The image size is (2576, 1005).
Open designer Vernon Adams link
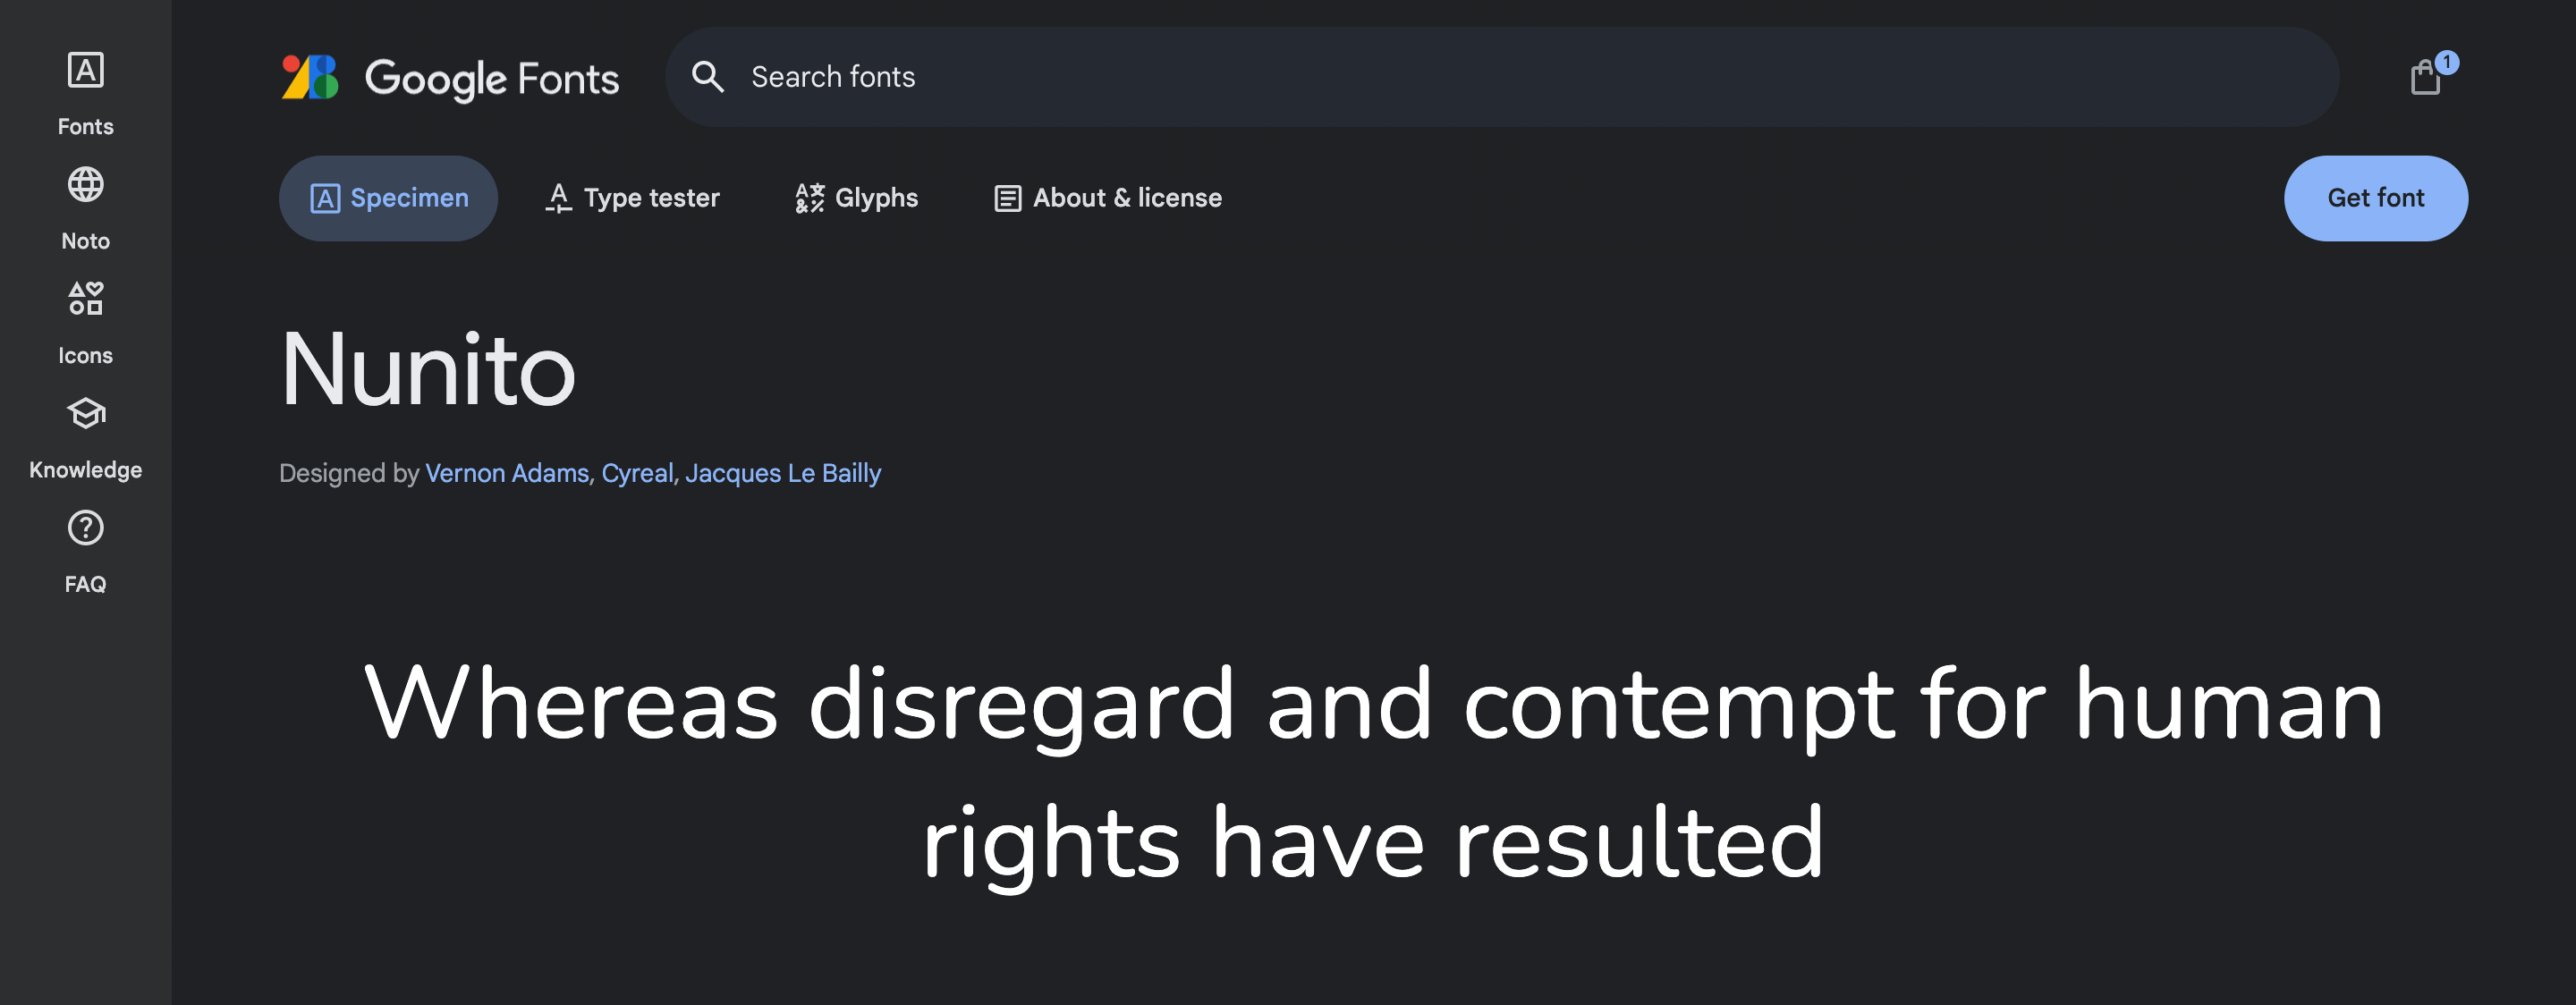507,473
